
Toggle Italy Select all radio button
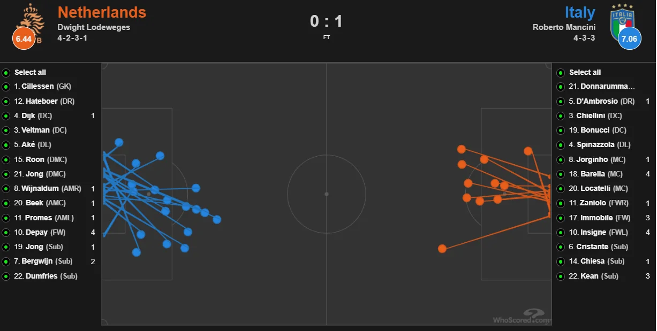pyautogui.click(x=561, y=72)
